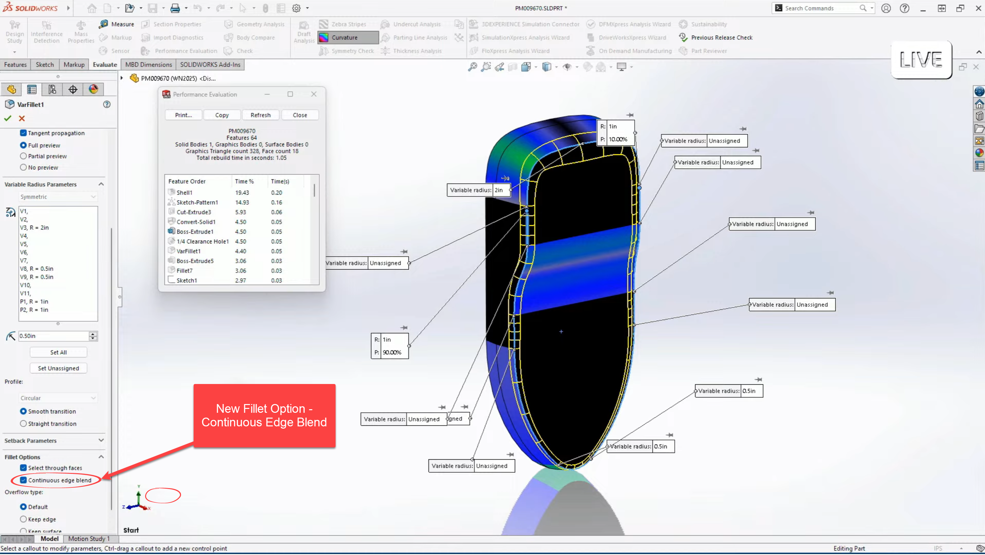Click Refresh in Performance Evaluation dialog
985x555 pixels.
261,115
